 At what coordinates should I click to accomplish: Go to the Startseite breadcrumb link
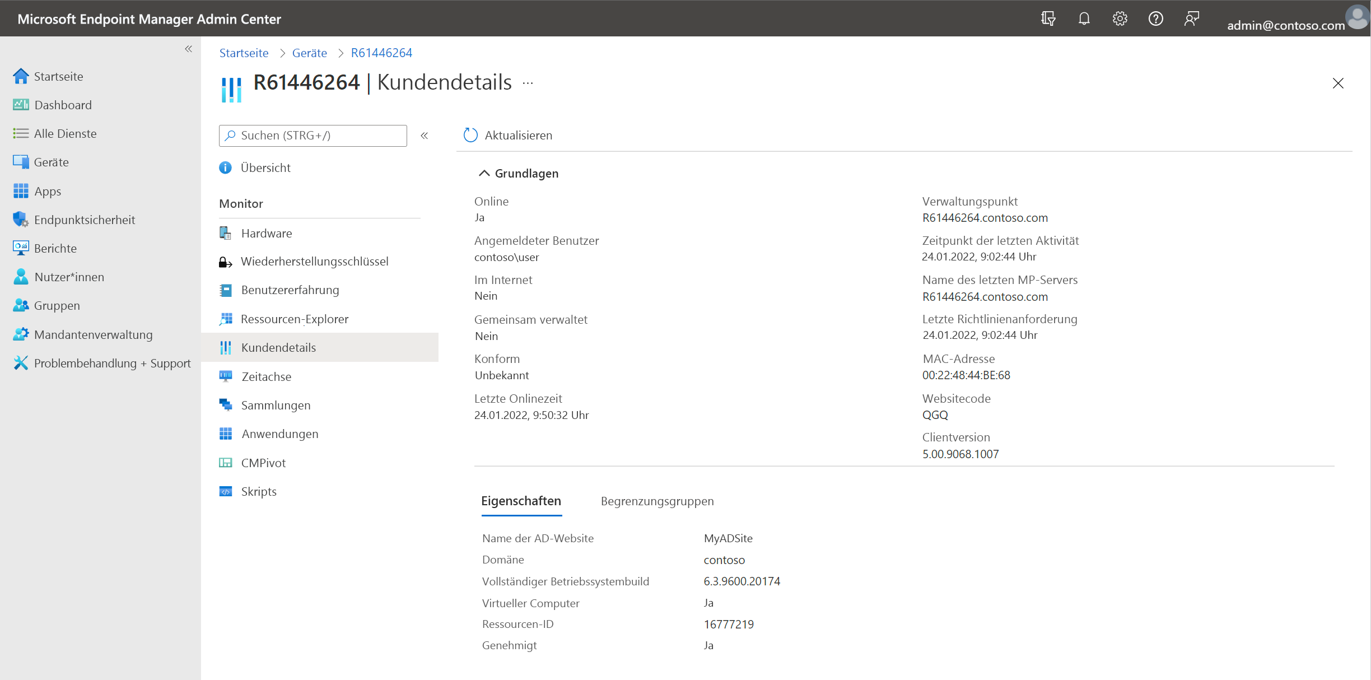click(244, 53)
